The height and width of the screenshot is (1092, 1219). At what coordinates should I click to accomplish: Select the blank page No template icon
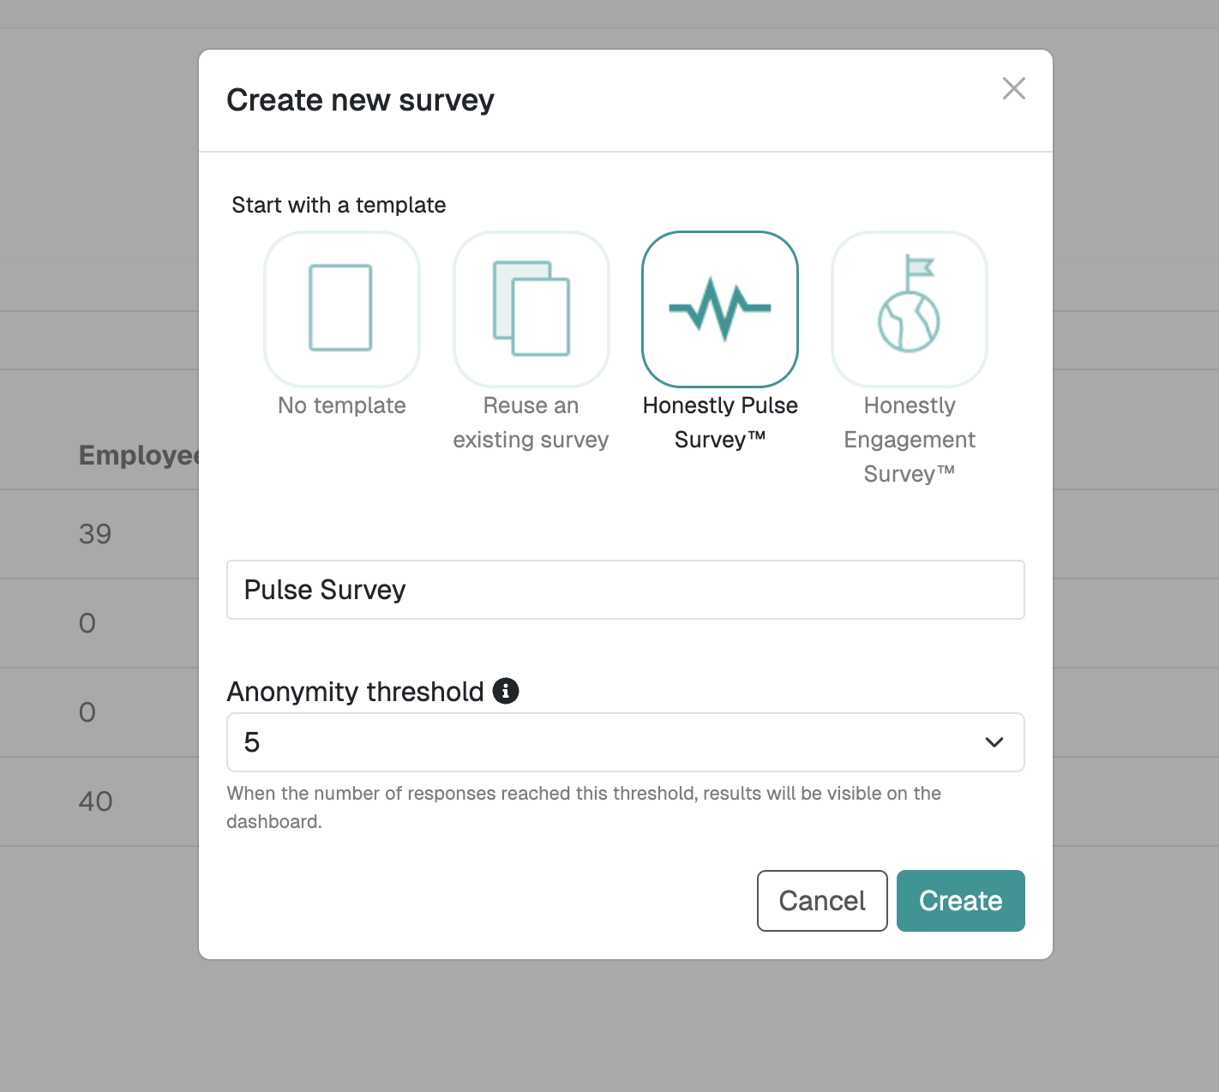click(341, 309)
